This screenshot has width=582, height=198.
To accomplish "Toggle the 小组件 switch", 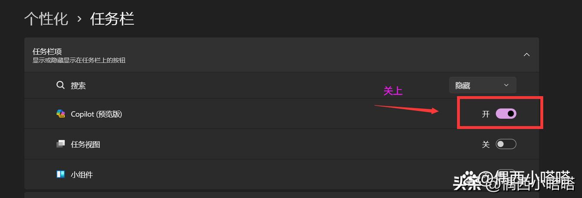I will point(506,174).
